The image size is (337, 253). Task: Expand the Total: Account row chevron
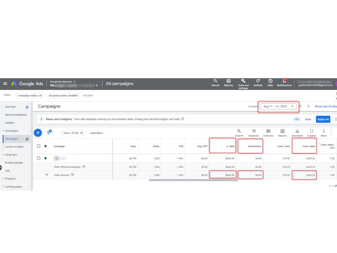pyautogui.click(x=47, y=175)
